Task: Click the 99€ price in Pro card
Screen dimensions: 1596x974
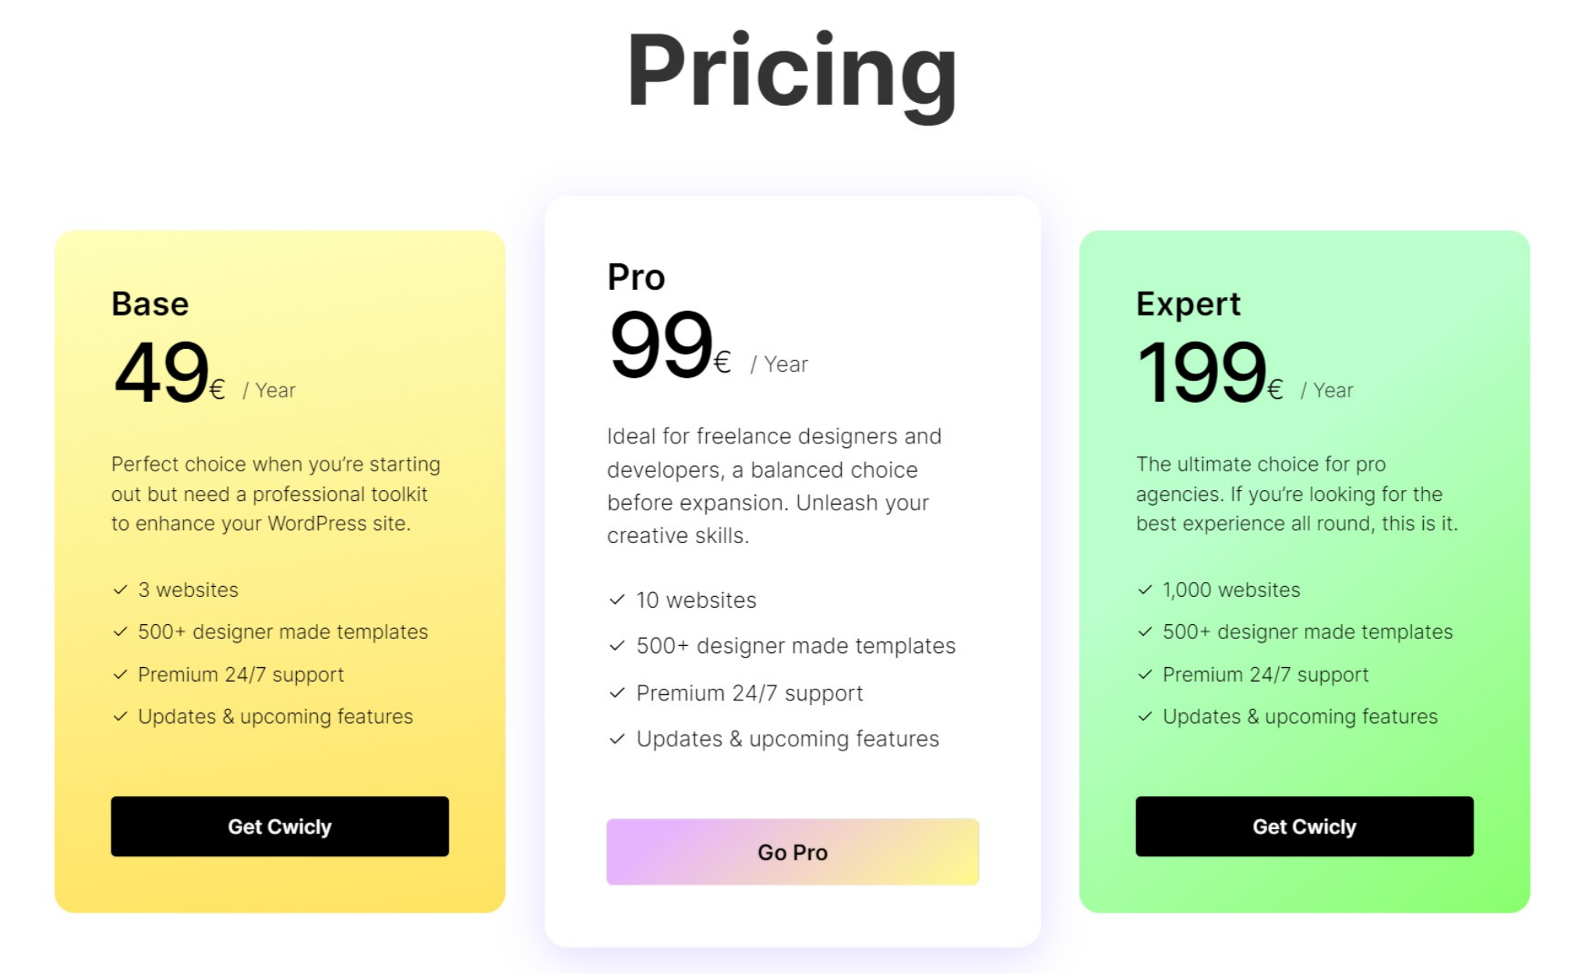Action: coord(670,344)
